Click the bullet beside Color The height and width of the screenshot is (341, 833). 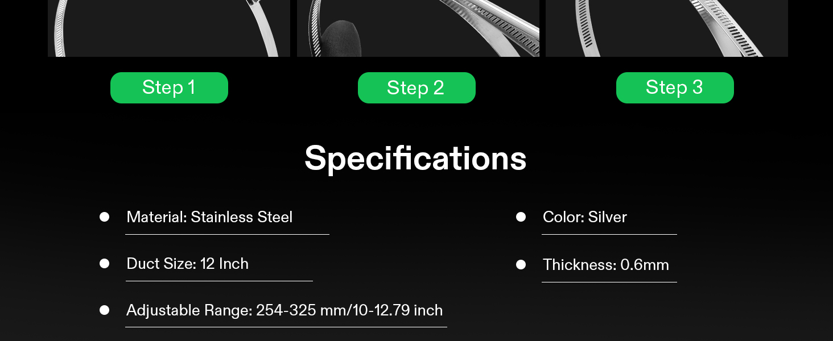[x=521, y=217]
